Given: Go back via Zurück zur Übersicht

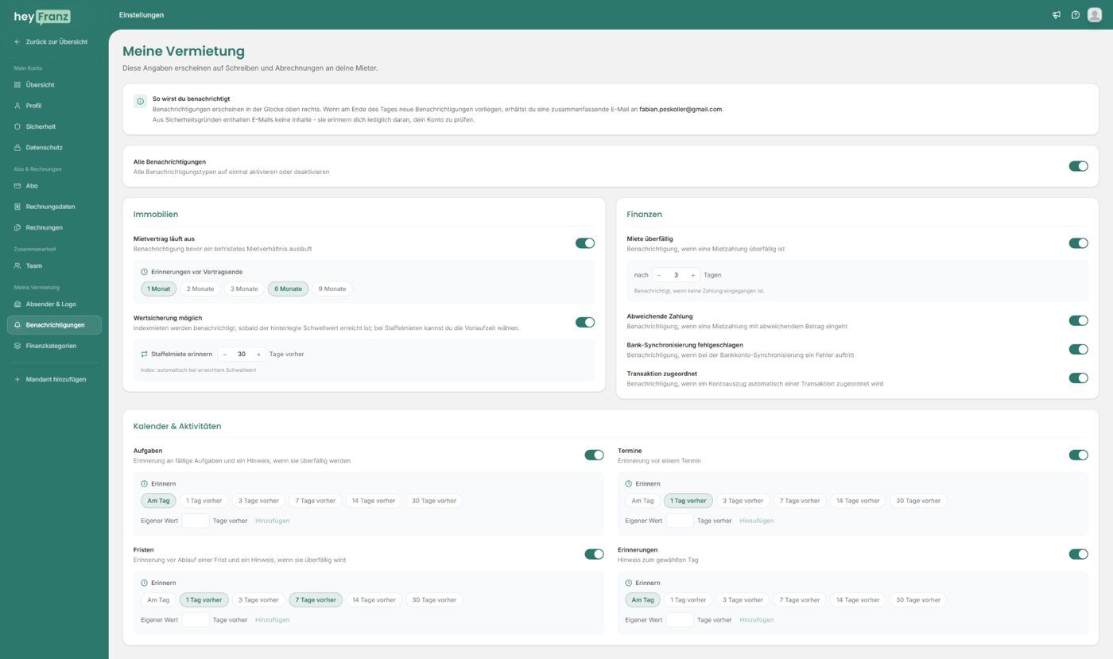Looking at the screenshot, I should pyautogui.click(x=54, y=41).
